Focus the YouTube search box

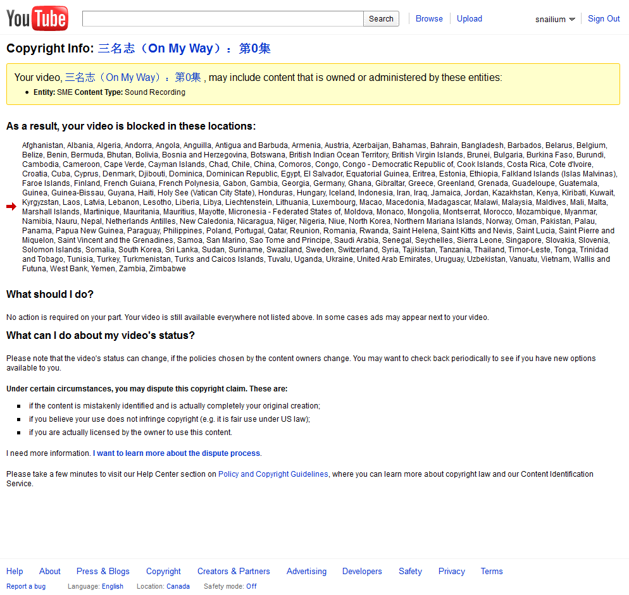coord(223,19)
